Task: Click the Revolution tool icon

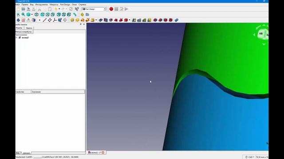Action: [77, 20]
